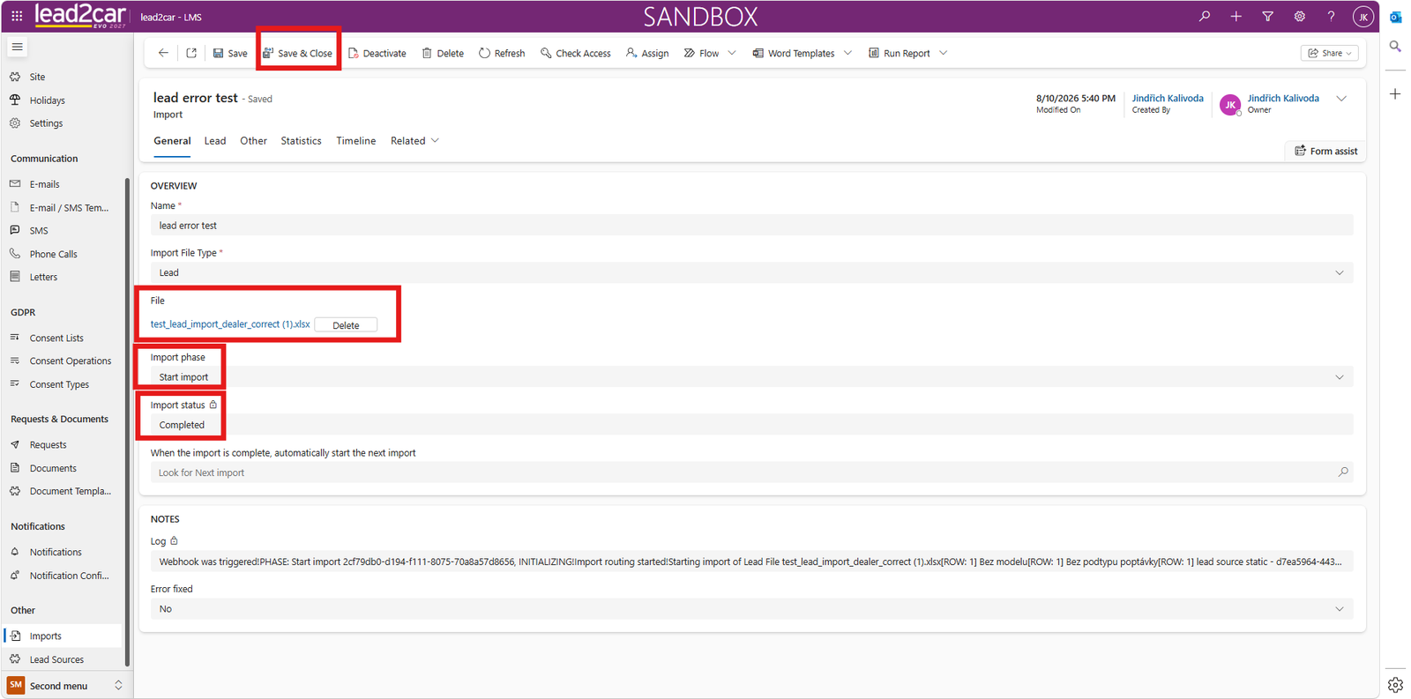The image size is (1411, 699).
Task: Click Run Report command
Action: coord(900,53)
